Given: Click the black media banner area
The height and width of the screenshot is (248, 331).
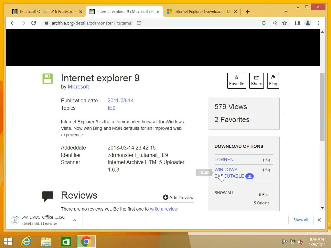Looking at the screenshot, I should (x=163, y=48).
